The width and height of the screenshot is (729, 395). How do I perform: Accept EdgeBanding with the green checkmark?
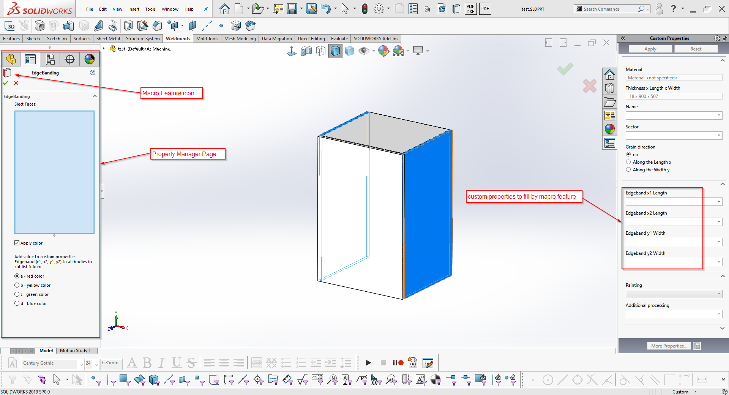pos(6,83)
